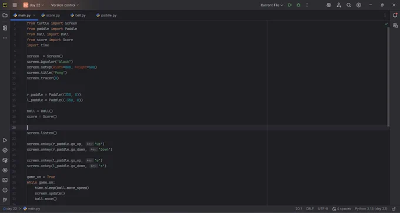Click the screen.title("Pong") line
This screenshot has width=400, height=213.
point(47,73)
